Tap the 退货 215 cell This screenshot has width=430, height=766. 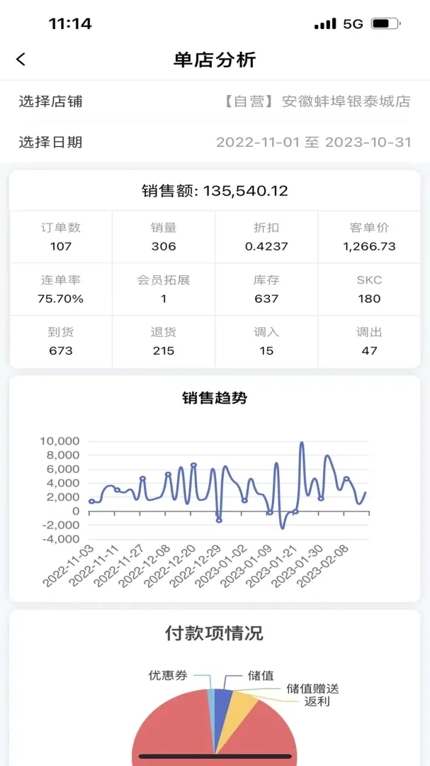point(164,341)
